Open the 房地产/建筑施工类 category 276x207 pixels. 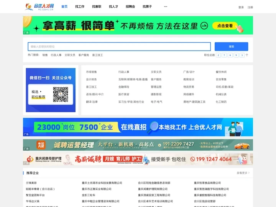coord(194,102)
